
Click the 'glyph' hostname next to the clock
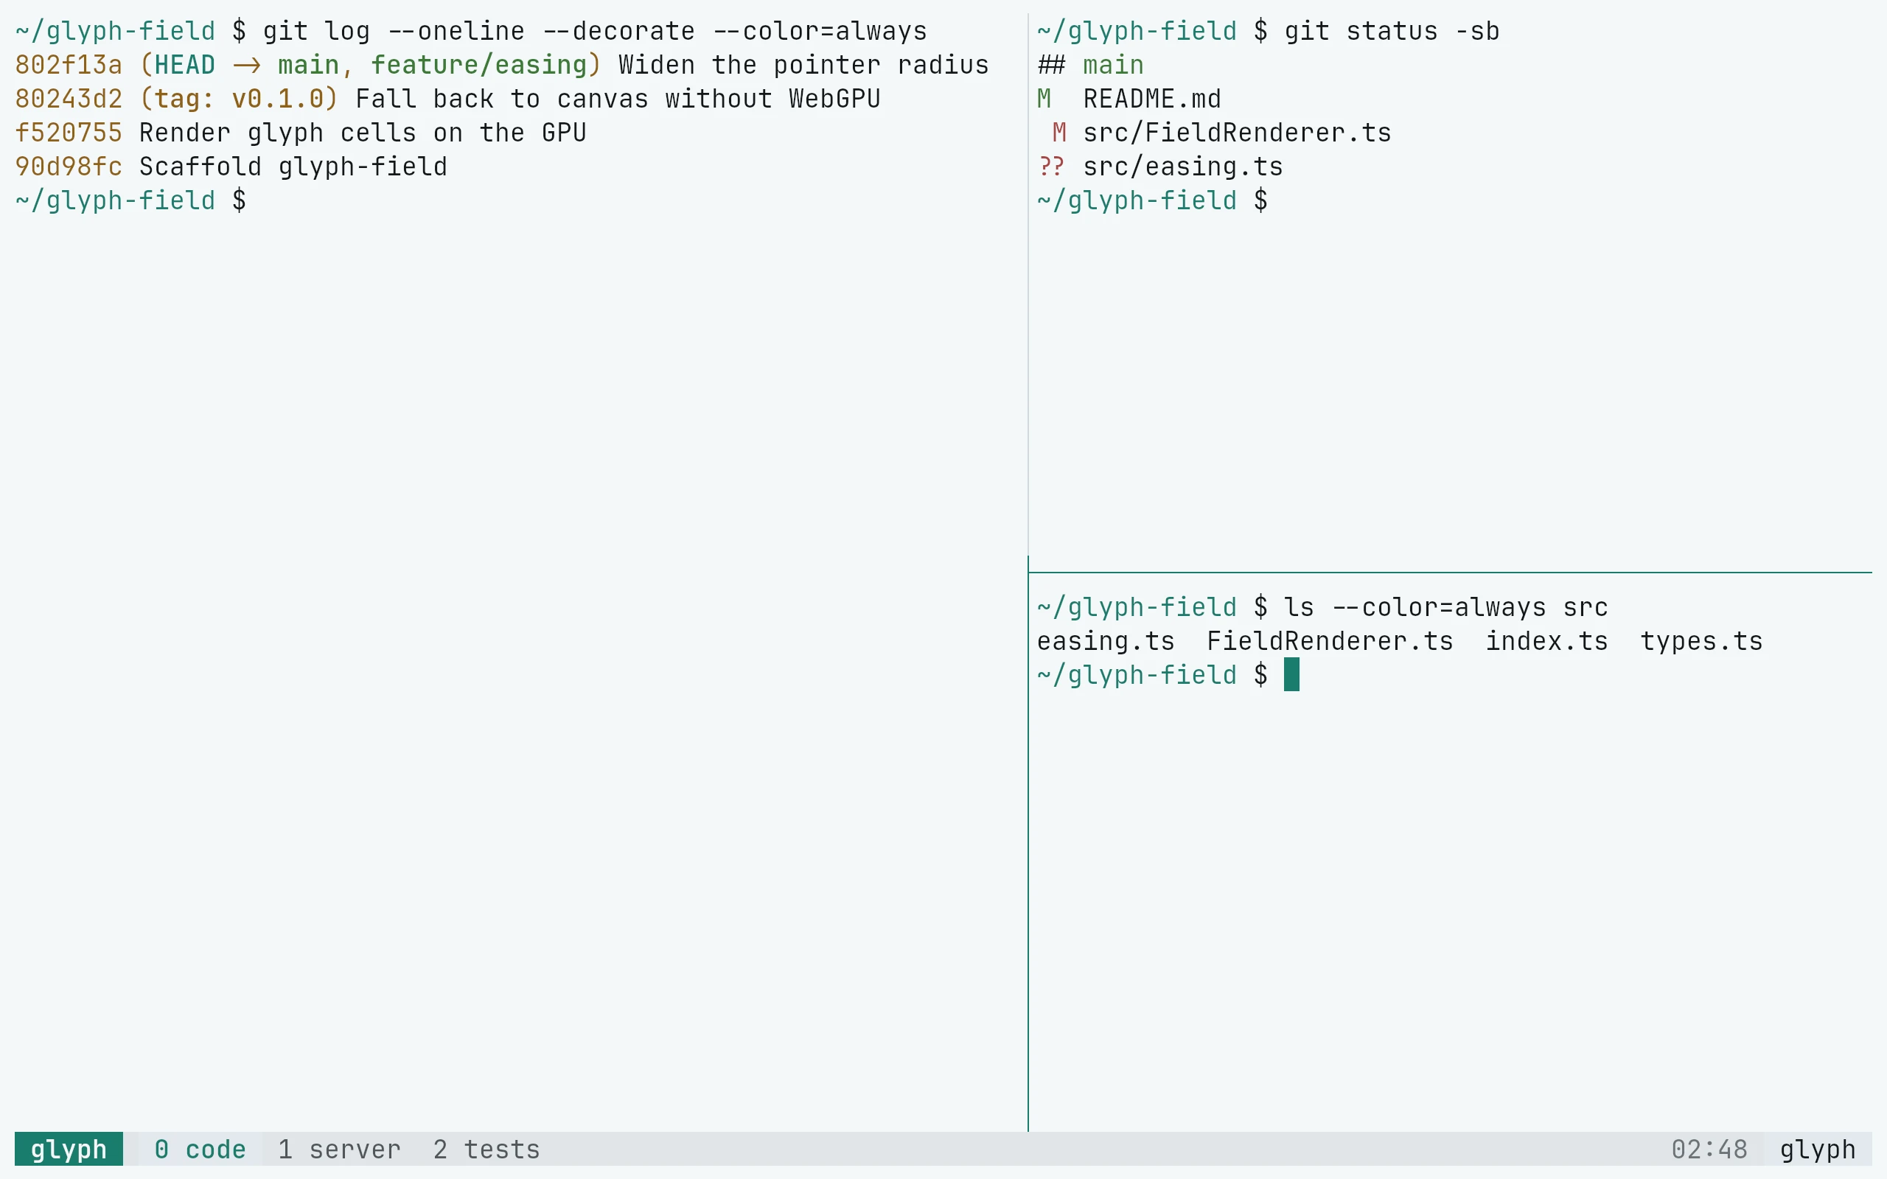click(1818, 1149)
